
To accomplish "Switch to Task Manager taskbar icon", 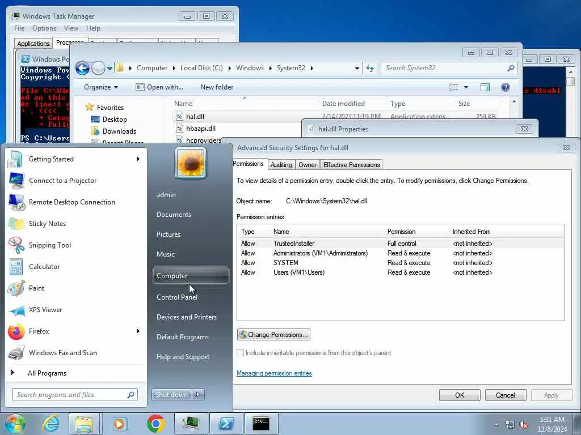I will click(x=190, y=424).
